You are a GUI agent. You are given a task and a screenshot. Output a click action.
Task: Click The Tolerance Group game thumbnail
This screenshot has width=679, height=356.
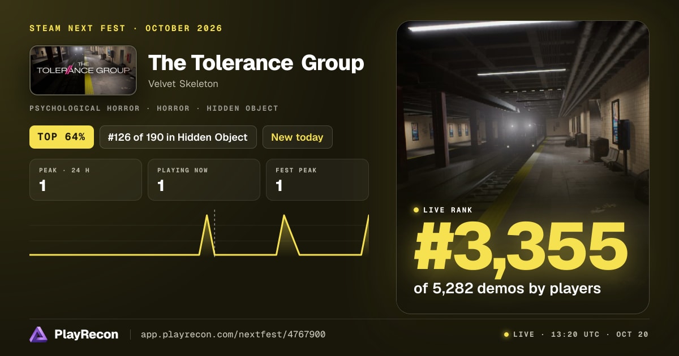(83, 70)
